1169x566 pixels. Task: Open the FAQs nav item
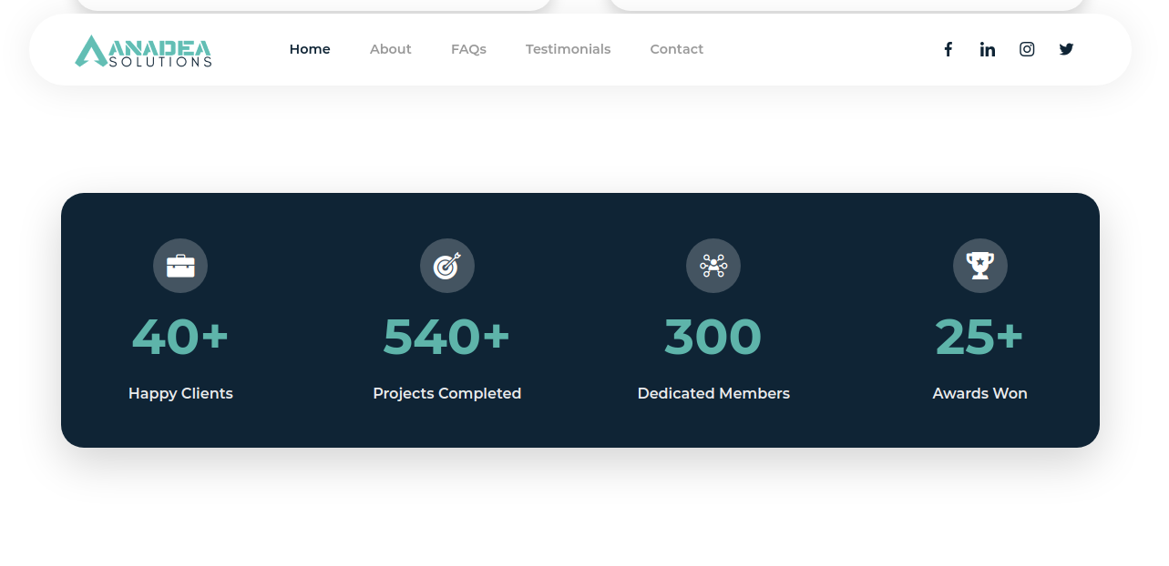[468, 49]
